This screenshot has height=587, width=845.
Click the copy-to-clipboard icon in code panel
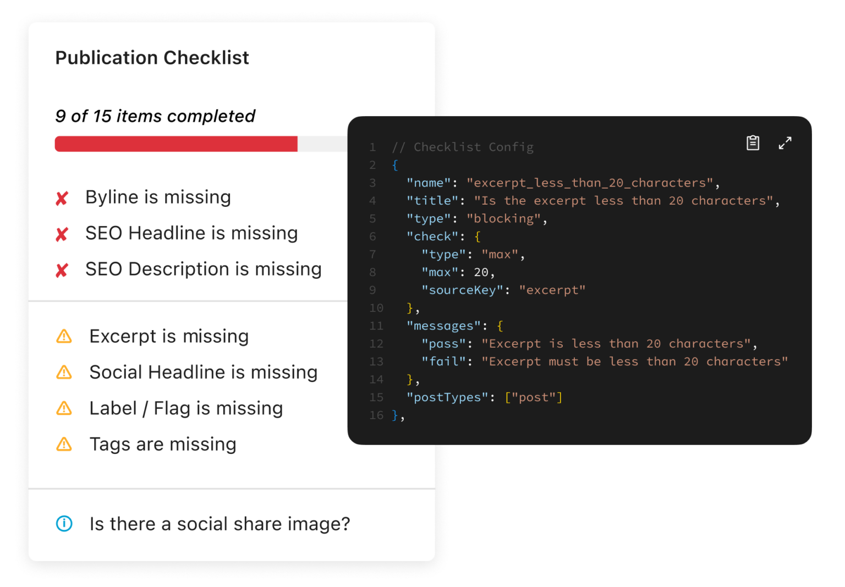pos(753,143)
